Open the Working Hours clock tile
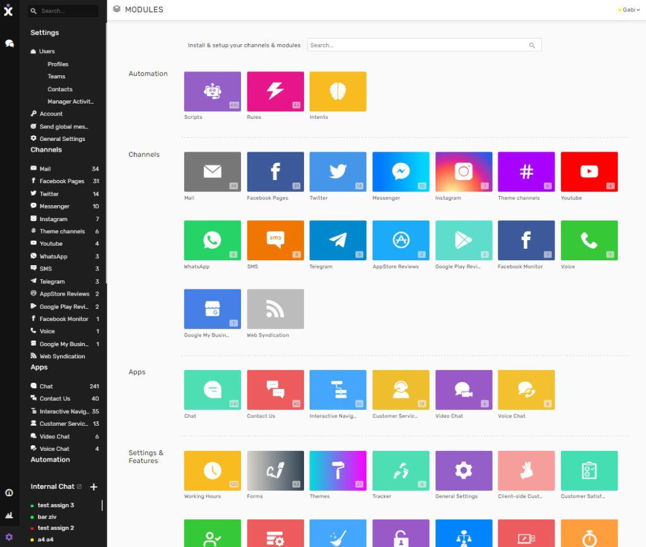Image resolution: width=646 pixels, height=547 pixels. (x=213, y=471)
